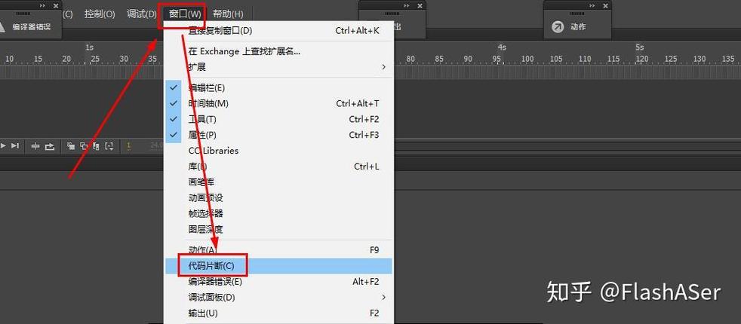Image resolution: width=741 pixels, height=324 pixels.
Task: Click the 编译器错误 panel tab title
Action: 31,27
